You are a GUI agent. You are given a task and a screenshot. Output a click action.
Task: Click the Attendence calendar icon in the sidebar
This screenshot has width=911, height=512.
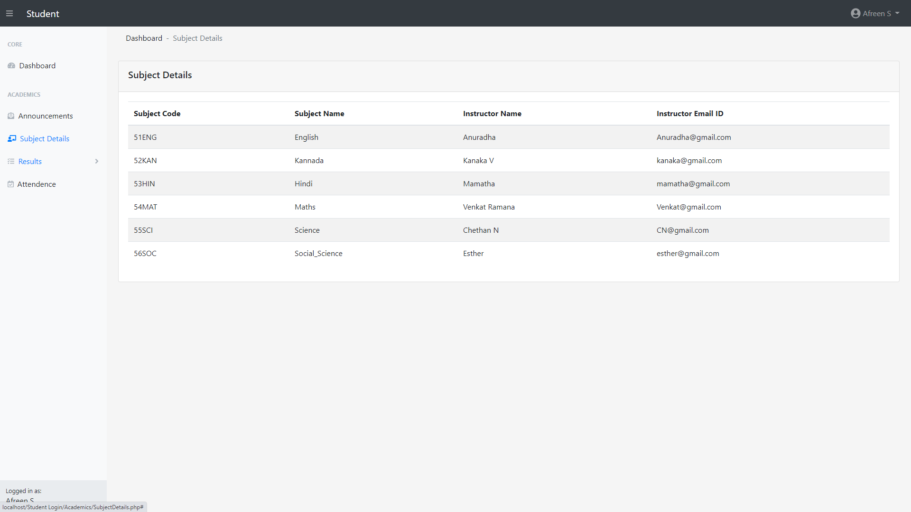tap(10, 184)
